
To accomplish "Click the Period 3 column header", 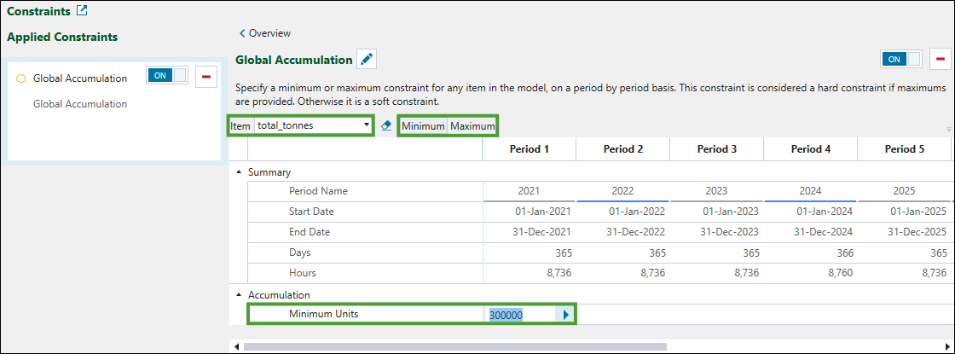I will pos(716,148).
